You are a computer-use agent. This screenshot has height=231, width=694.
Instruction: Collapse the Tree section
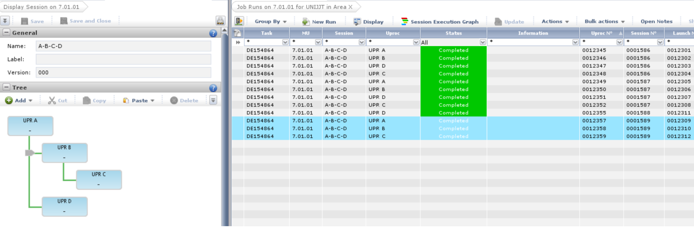point(6,87)
